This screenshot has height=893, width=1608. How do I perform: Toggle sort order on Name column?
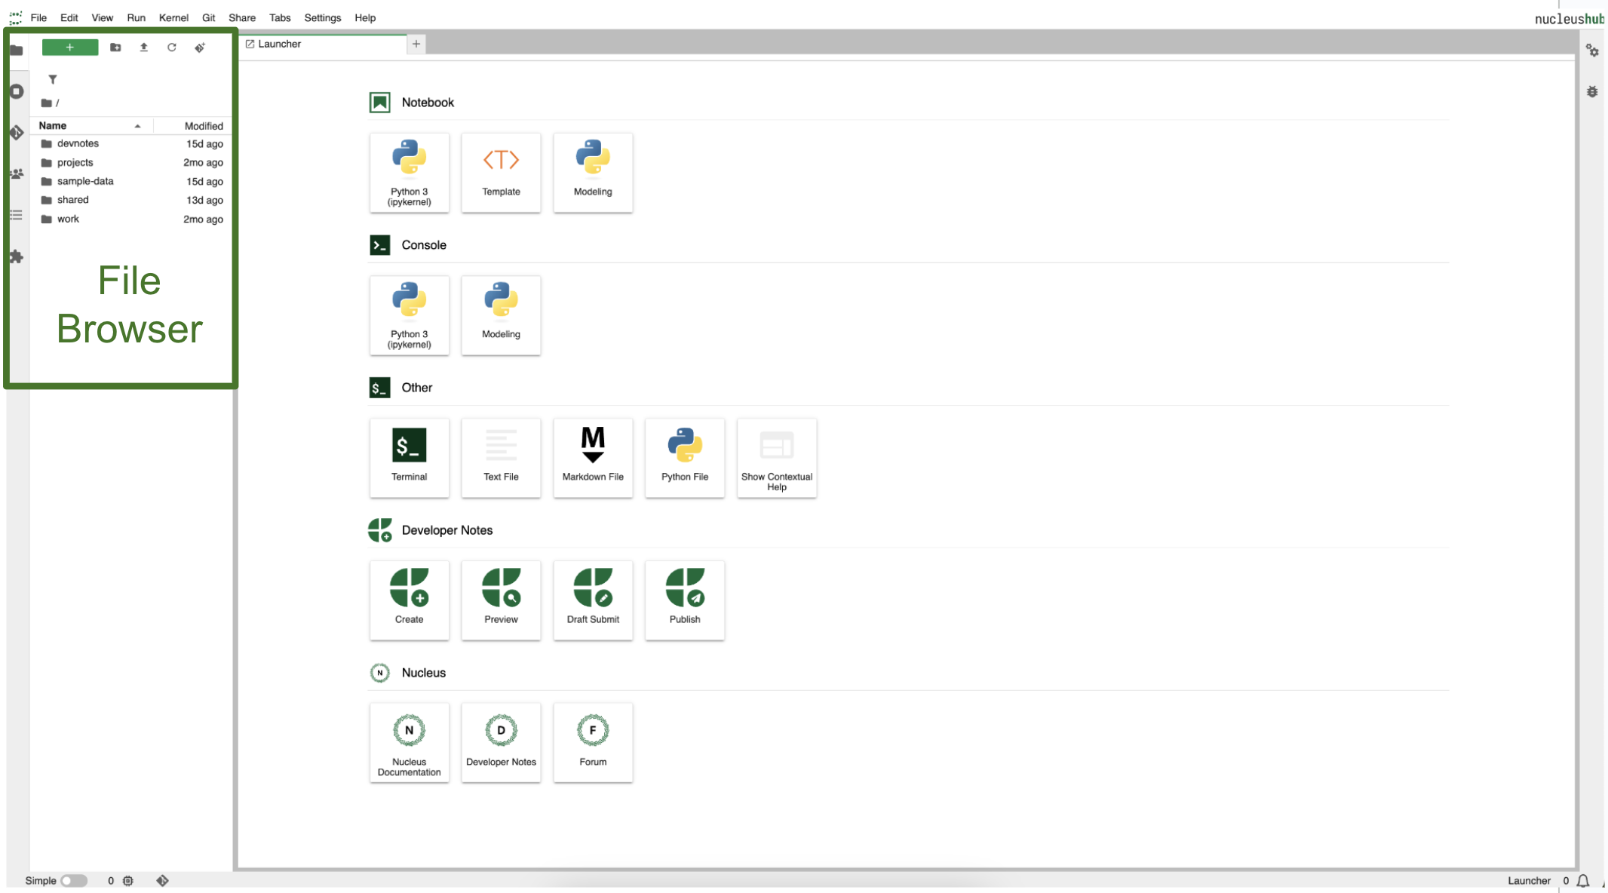pyautogui.click(x=91, y=126)
